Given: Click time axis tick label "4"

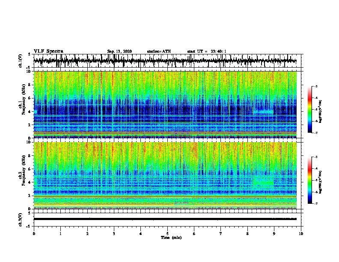Looking at the screenshot, I should (141, 234).
